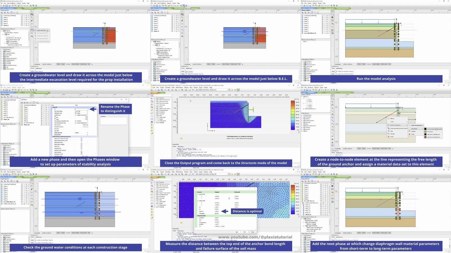This screenshot has width=451, height=253.
Task: Switch to Flow conditions tab in top-left window
Action: pyautogui.click(x=29, y=8)
